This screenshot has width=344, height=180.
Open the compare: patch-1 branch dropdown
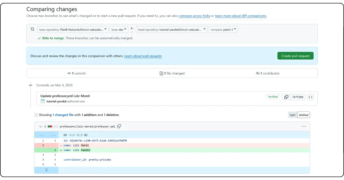point(223,29)
